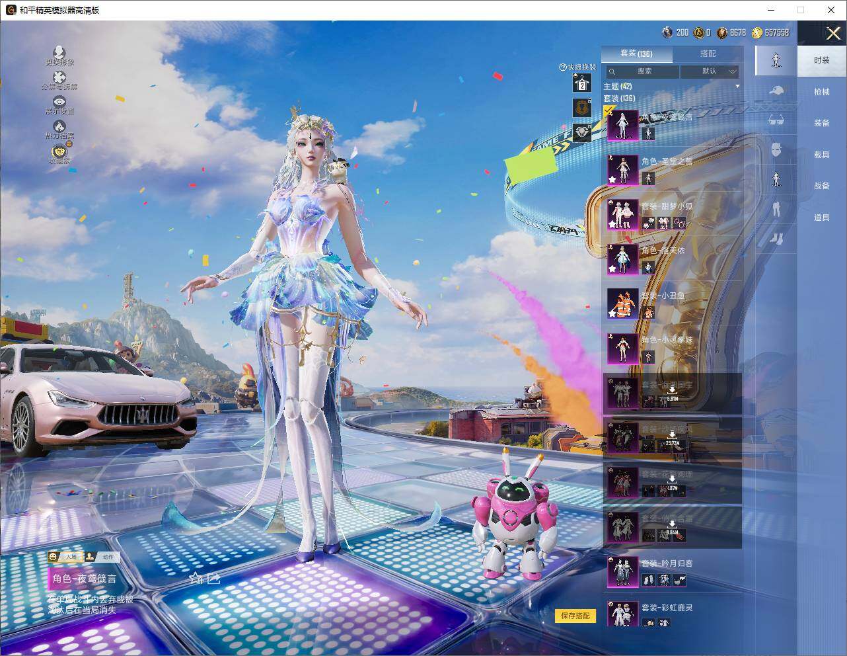Select the glasses category icon
The height and width of the screenshot is (656, 847).
[776, 120]
